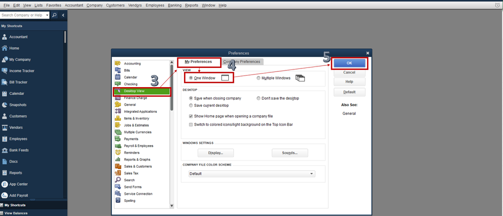The width and height of the screenshot is (503, 216).
Task: Open the Reports menu in menu bar
Action: pos(192,5)
